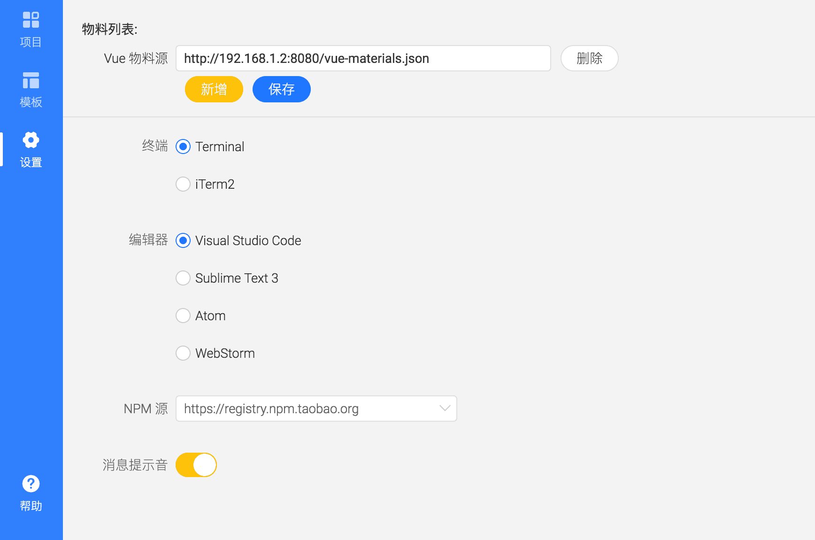Toggle the message notification sound switch
The image size is (815, 540).
tap(196, 465)
